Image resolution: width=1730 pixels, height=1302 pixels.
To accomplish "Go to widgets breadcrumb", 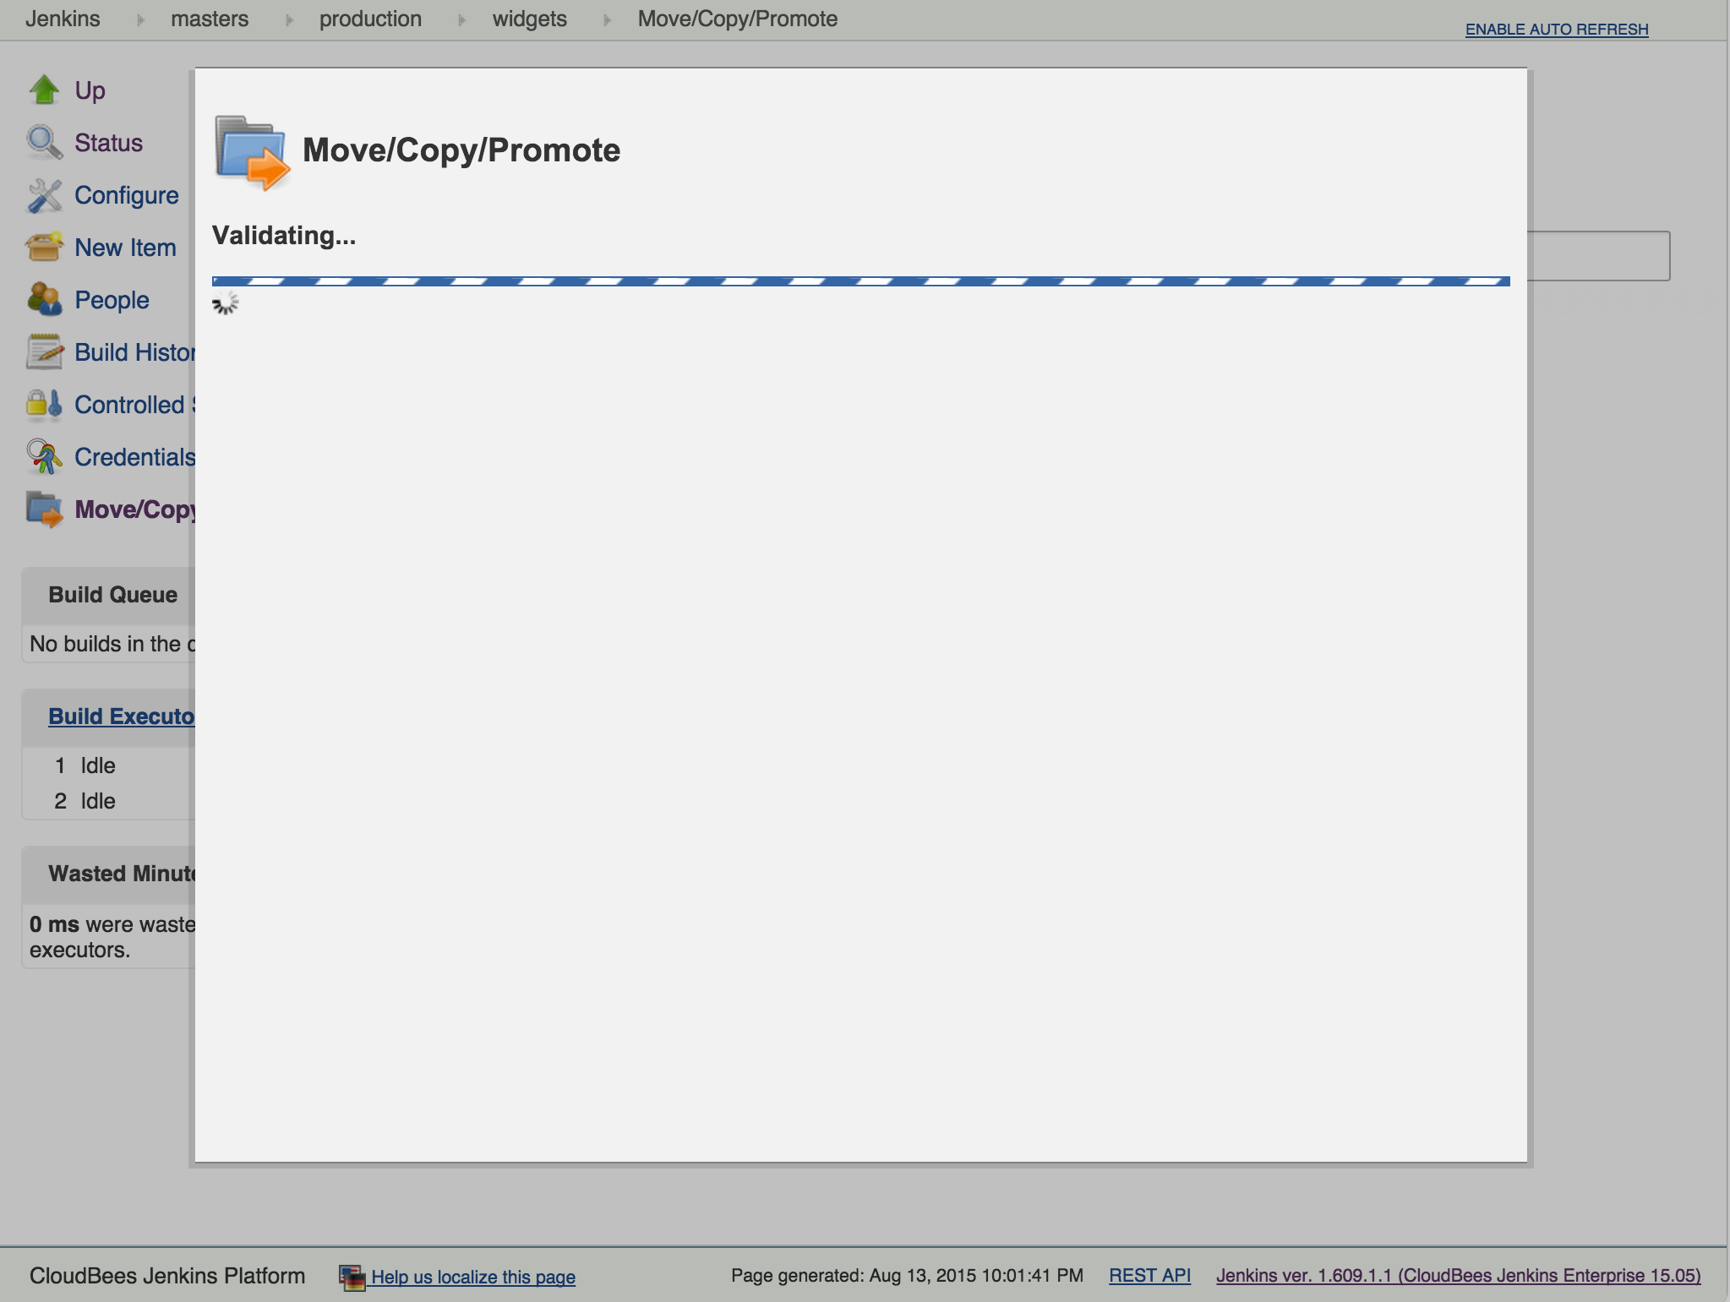I will pyautogui.click(x=530, y=19).
